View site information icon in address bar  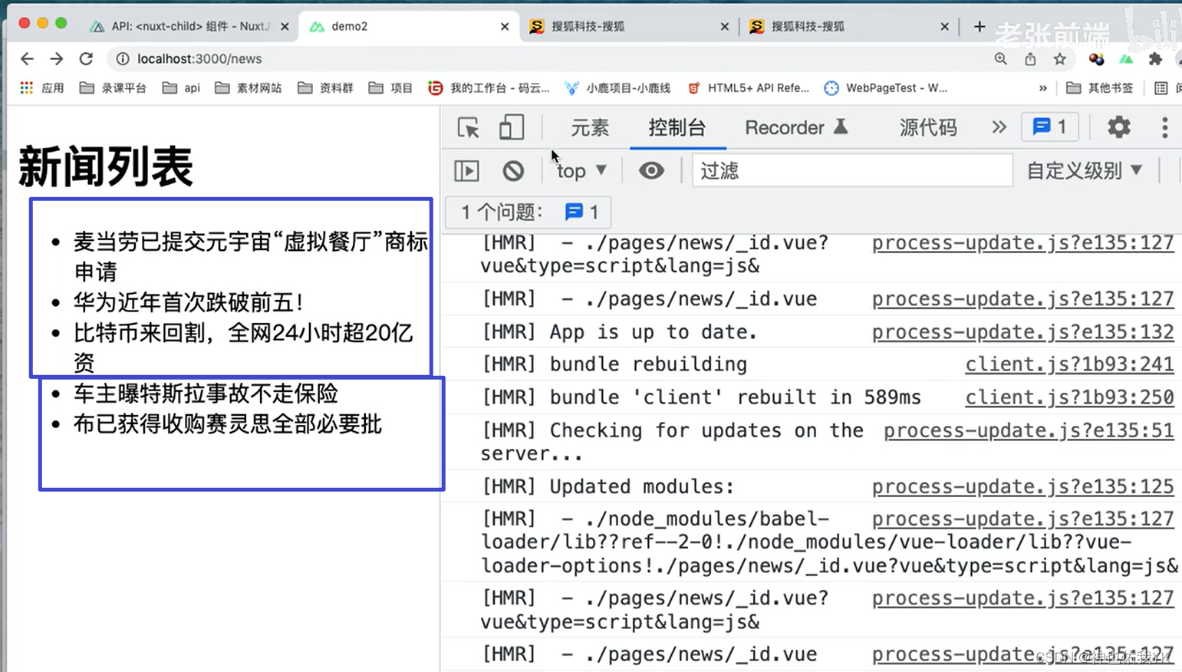tap(122, 58)
